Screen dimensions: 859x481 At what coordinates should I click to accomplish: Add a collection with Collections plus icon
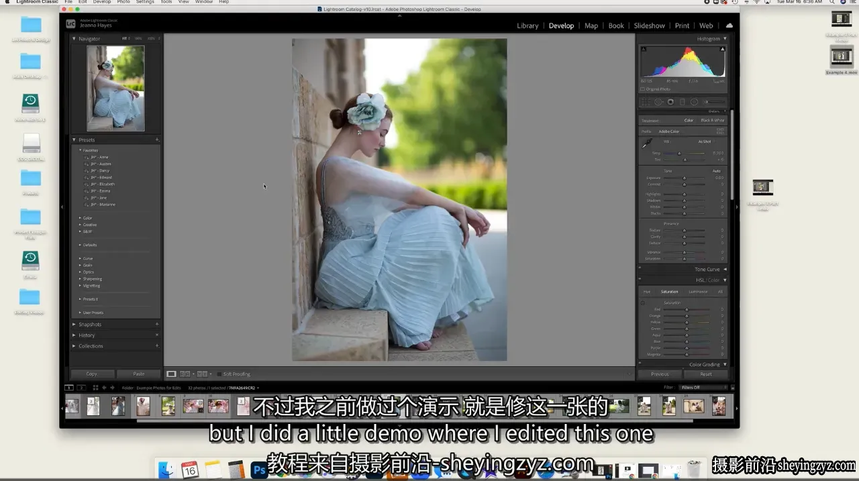pyautogui.click(x=157, y=346)
